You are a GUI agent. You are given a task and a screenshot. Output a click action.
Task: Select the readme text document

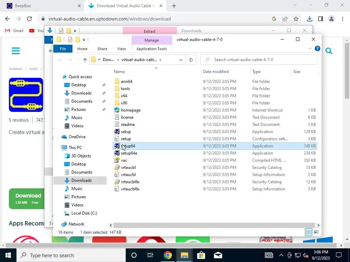click(128, 124)
